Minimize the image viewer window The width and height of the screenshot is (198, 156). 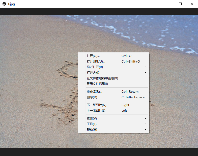pos(169,4)
